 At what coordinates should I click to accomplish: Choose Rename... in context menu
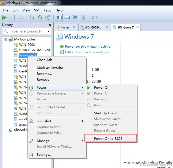click(x=44, y=73)
